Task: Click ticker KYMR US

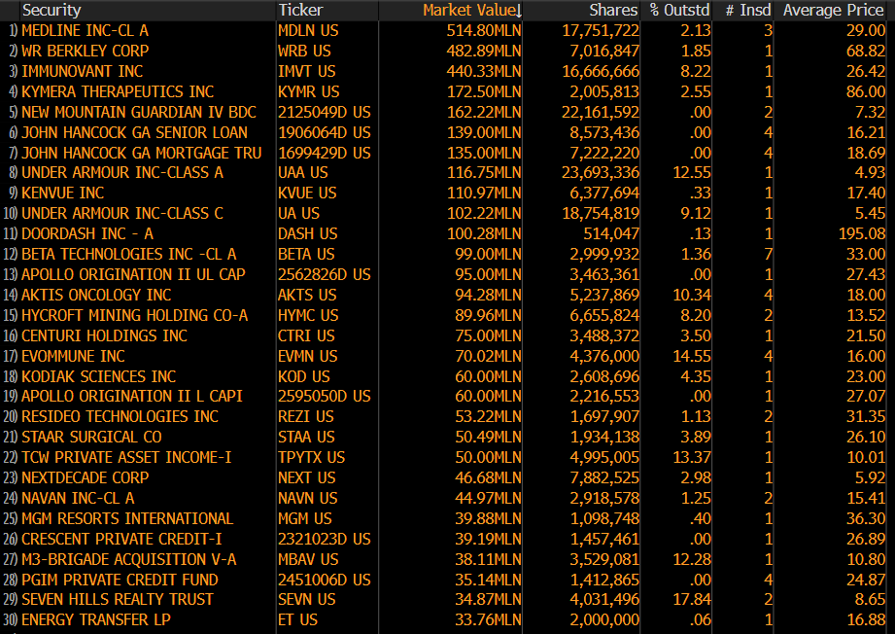Action: tap(309, 92)
